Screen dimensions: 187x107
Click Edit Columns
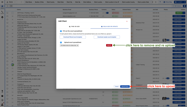(177, 6)
